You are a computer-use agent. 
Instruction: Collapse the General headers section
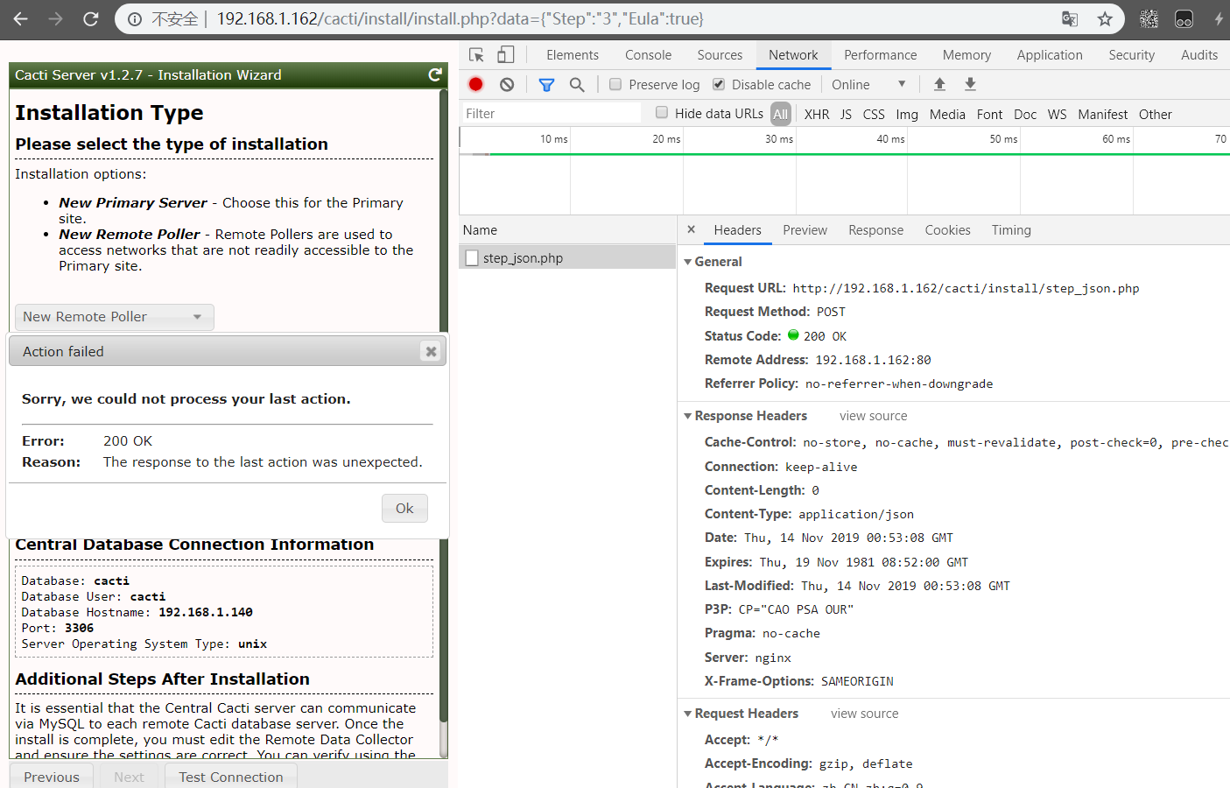click(x=688, y=262)
